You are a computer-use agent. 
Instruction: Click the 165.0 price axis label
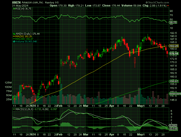(x=173, y=70)
